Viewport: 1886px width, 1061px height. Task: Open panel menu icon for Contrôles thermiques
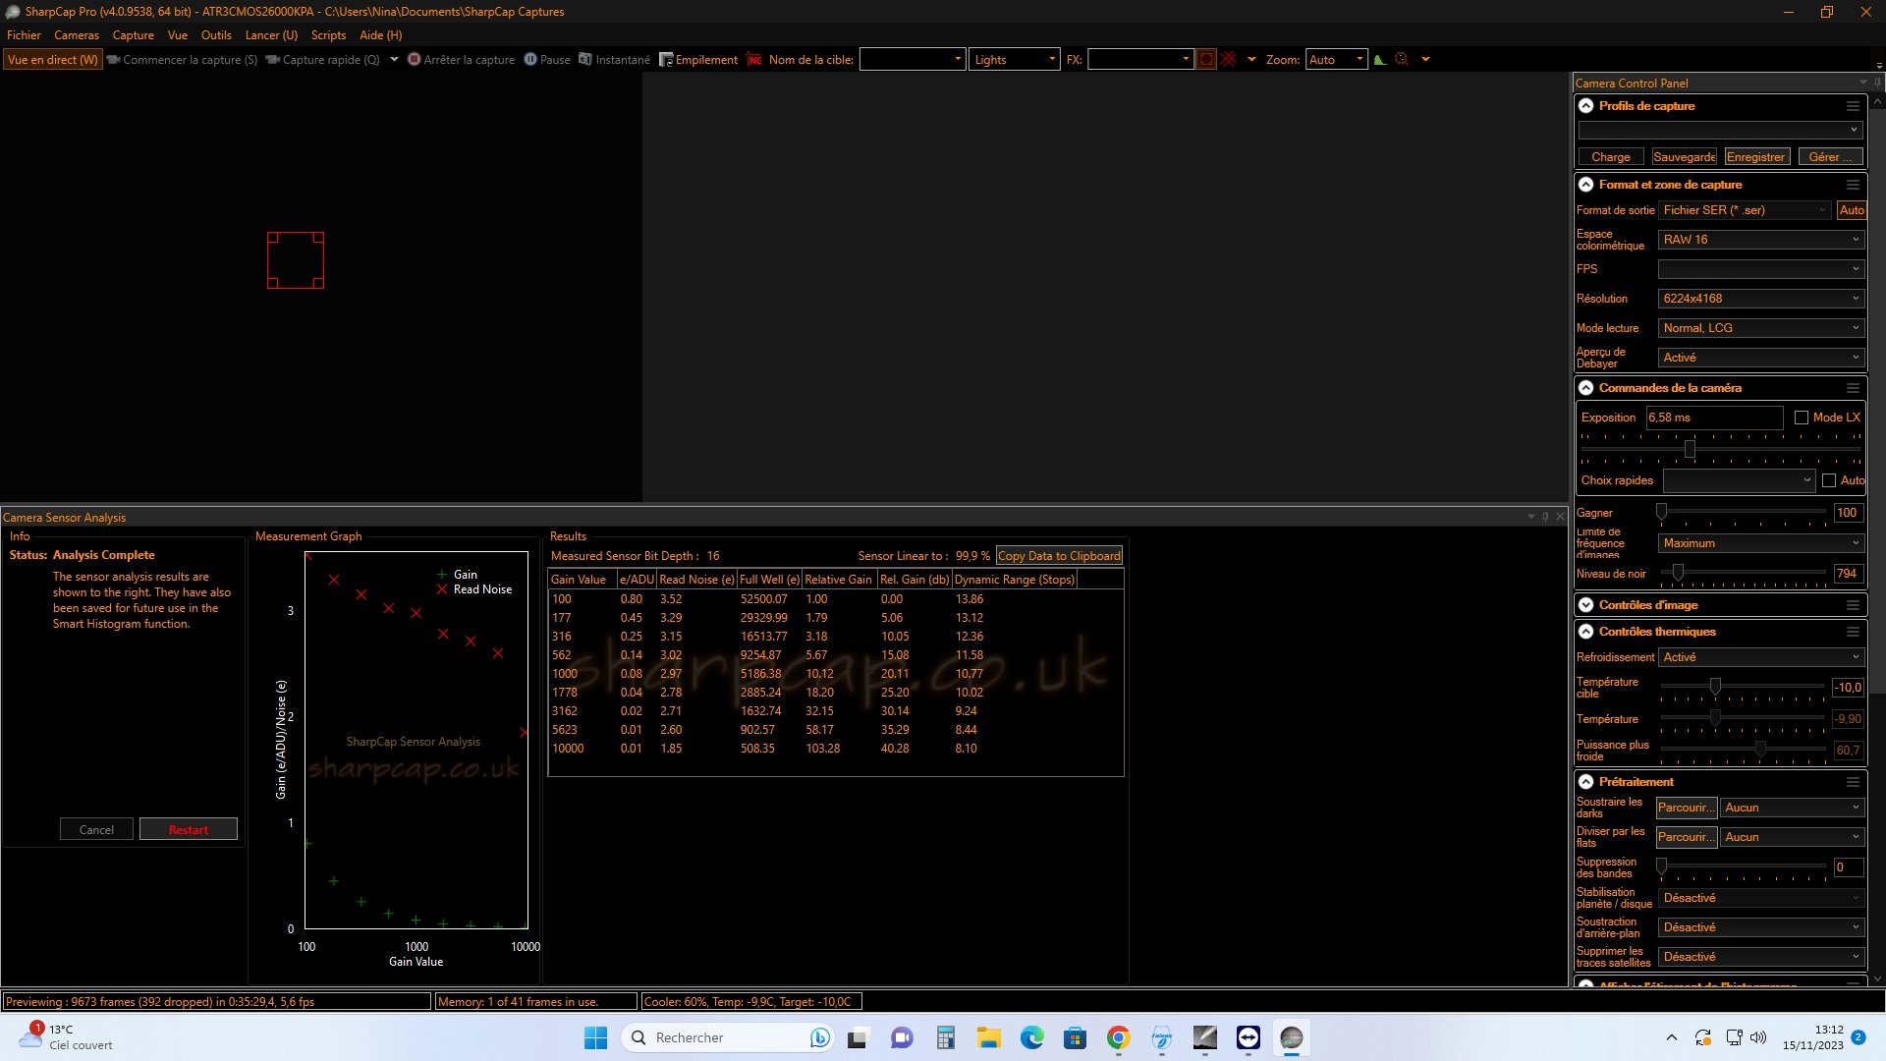[1853, 632]
